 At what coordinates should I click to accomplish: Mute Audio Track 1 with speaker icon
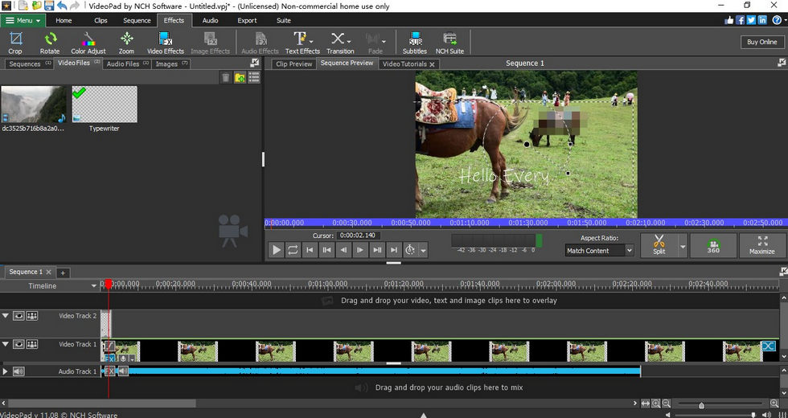18,371
